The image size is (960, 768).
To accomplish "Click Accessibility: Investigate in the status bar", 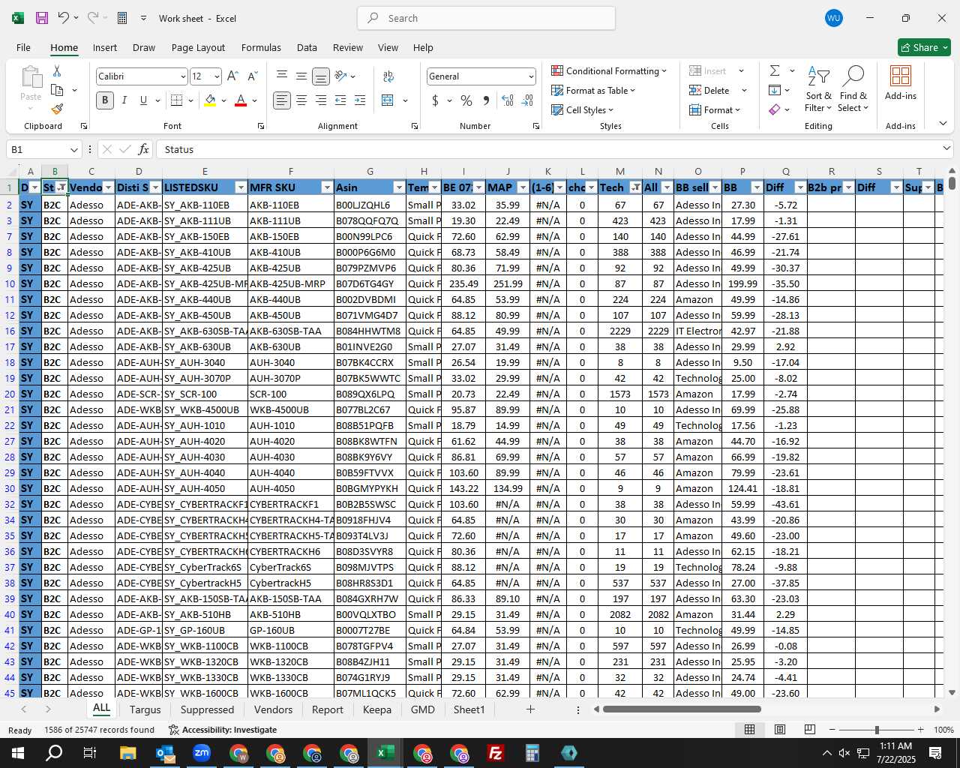I will click(x=223, y=729).
